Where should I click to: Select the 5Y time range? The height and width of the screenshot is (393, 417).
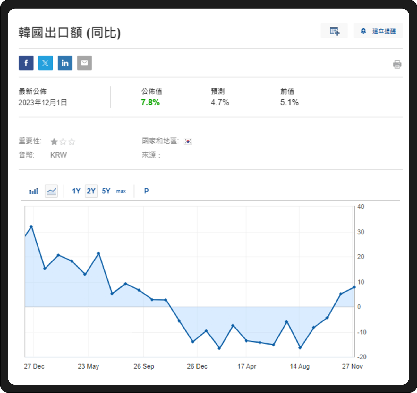tap(106, 191)
